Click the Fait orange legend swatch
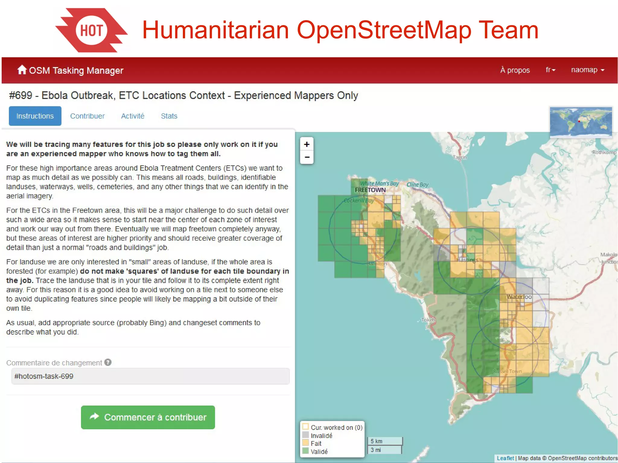The height and width of the screenshot is (463, 618). pyautogui.click(x=305, y=443)
